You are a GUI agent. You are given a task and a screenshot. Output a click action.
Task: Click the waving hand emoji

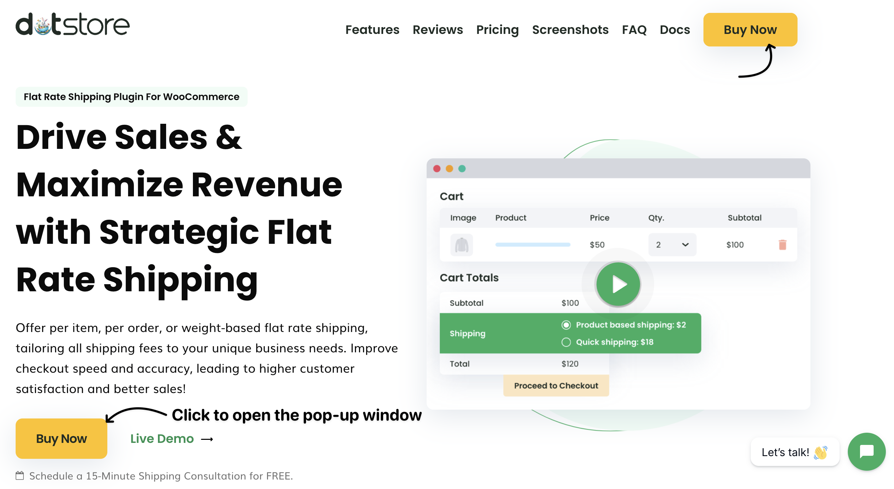tap(820, 452)
